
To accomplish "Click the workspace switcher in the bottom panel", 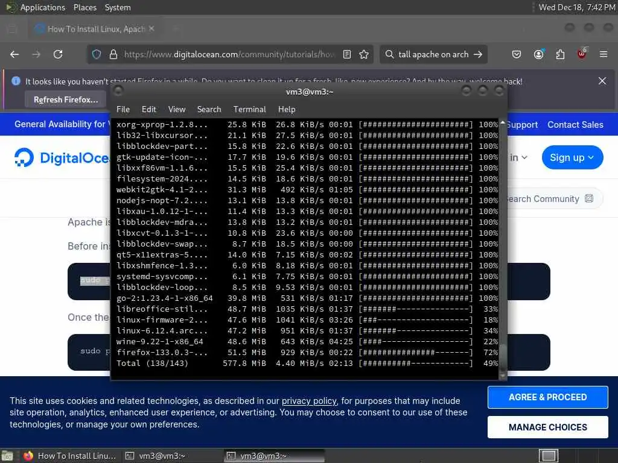I will [x=549, y=456].
